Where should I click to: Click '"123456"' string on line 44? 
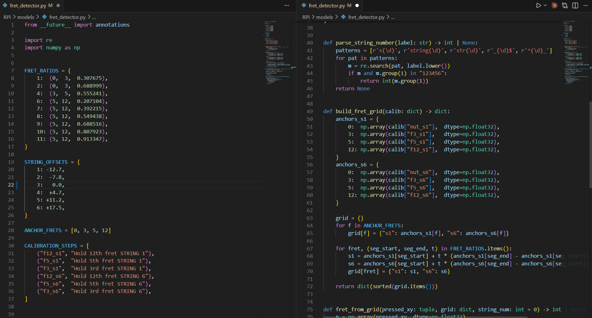click(432, 73)
